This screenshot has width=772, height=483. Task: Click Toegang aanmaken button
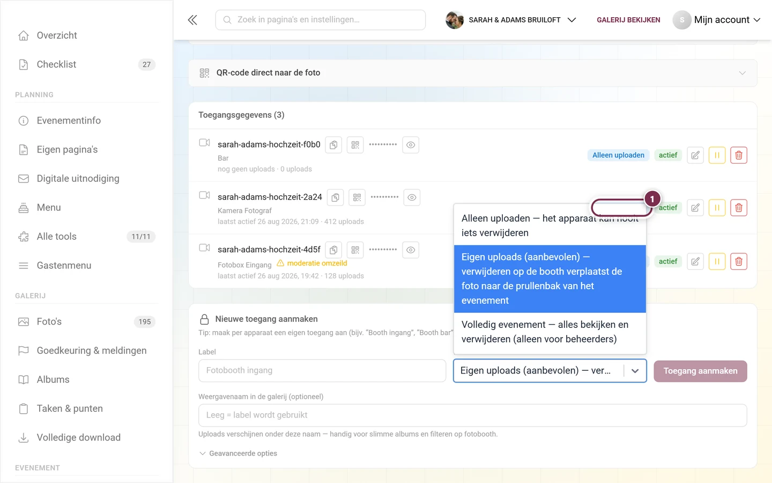click(x=700, y=371)
